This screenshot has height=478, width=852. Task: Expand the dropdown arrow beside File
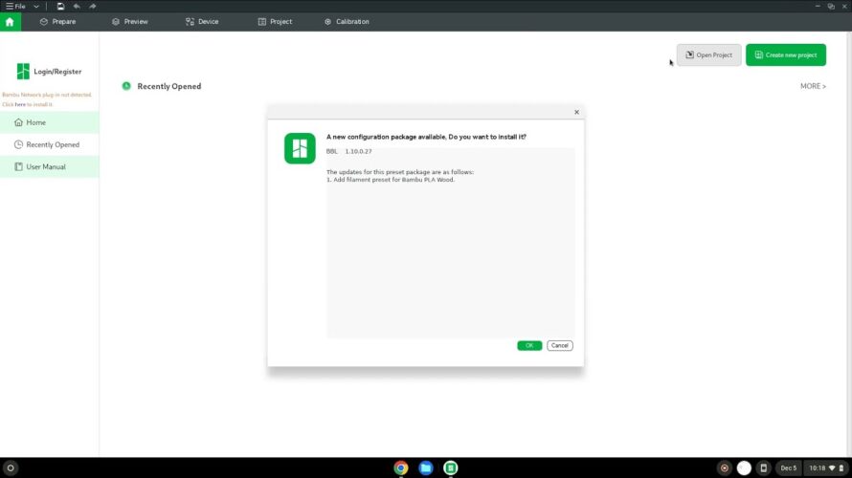(x=35, y=7)
